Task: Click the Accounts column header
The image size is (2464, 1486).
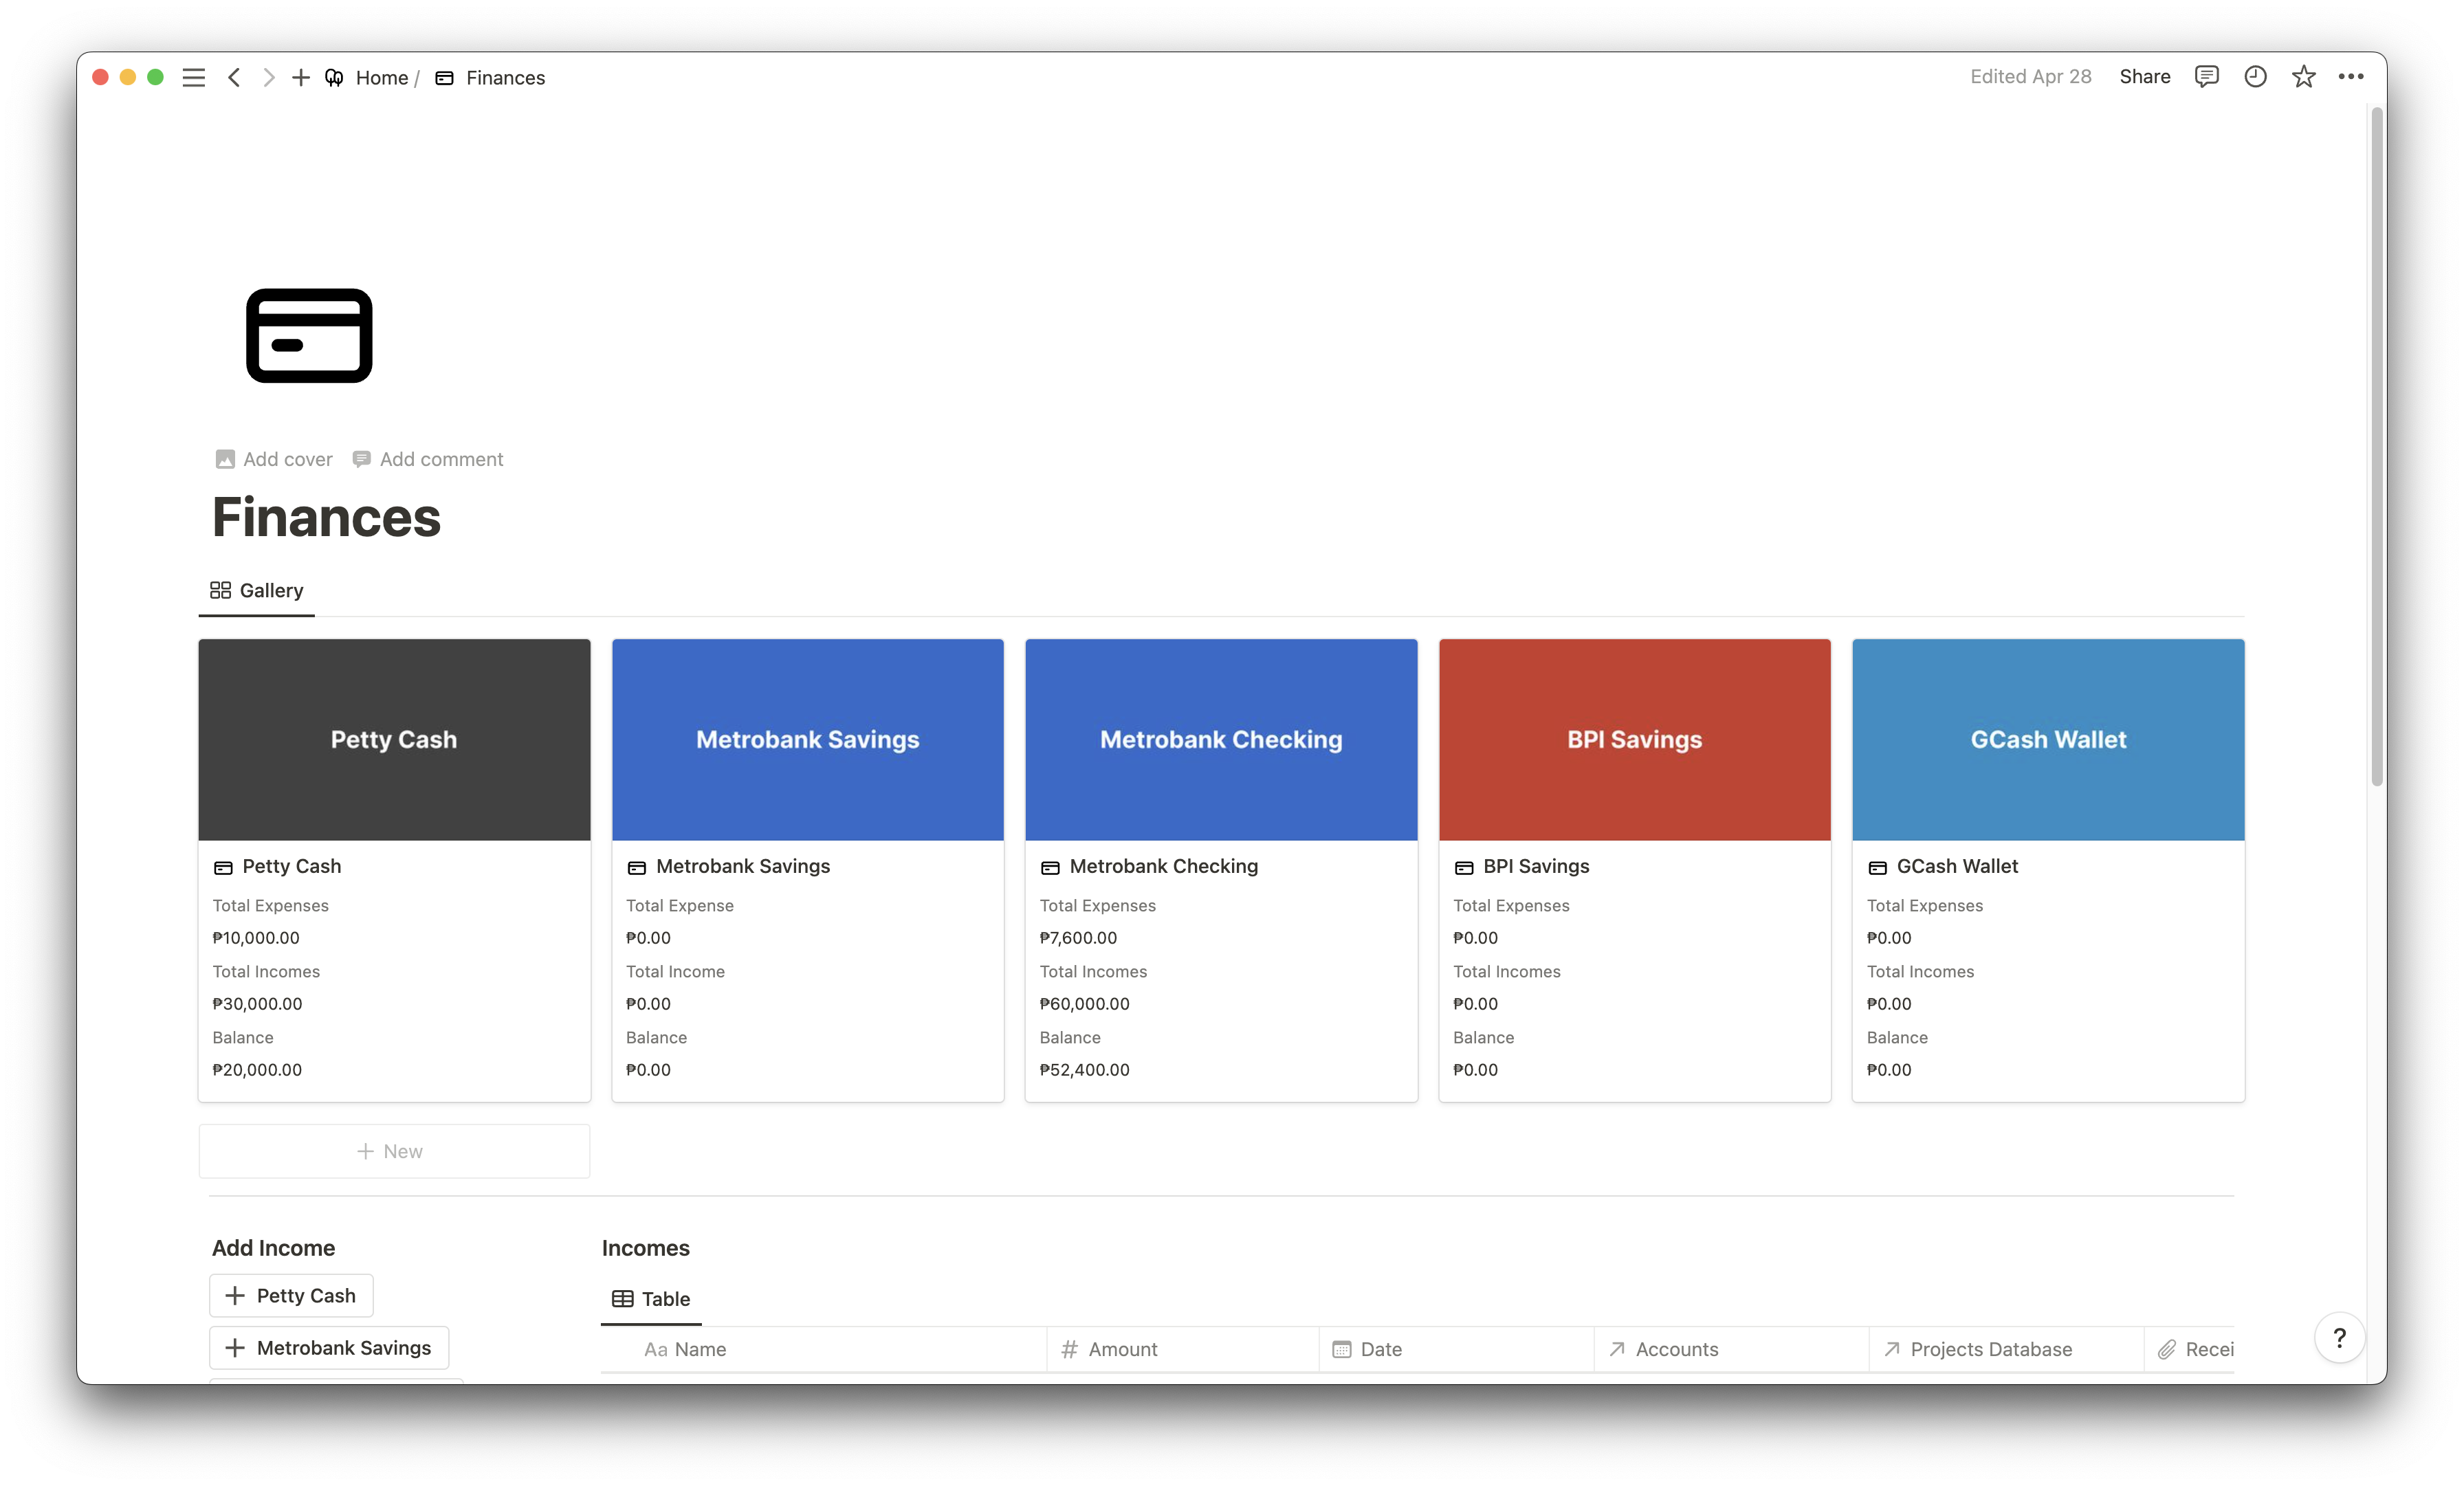Action: tap(1731, 1349)
